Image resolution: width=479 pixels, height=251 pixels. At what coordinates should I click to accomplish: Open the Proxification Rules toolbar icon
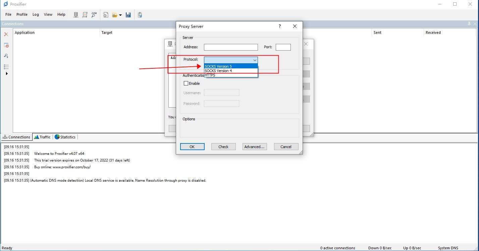(x=85, y=15)
